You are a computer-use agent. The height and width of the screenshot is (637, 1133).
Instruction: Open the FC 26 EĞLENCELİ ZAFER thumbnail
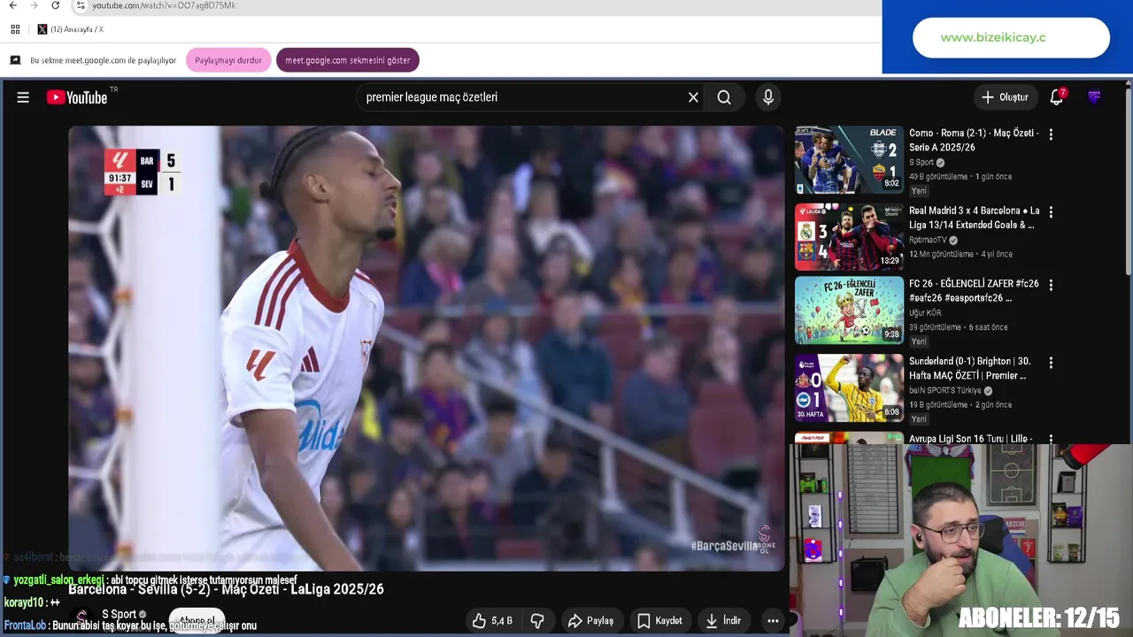[849, 311]
